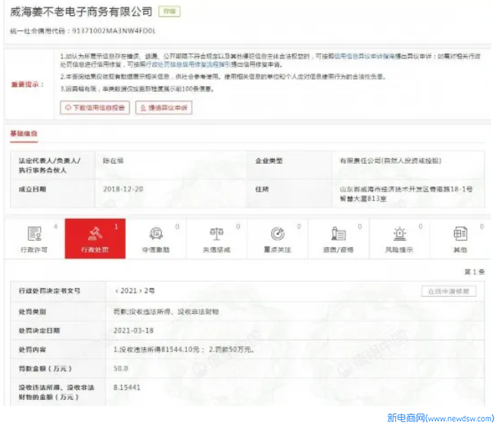Image resolution: width=498 pixels, height=425 pixels.
Task: Click the 处罚类别 value 罚款,没收违法所得
Action: tap(166, 311)
